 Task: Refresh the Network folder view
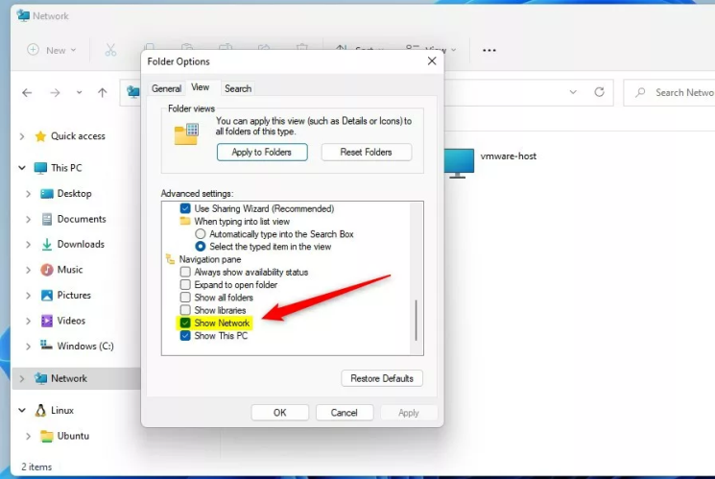[x=599, y=92]
